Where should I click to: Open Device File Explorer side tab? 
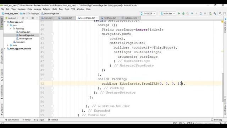[x=225, y=105]
